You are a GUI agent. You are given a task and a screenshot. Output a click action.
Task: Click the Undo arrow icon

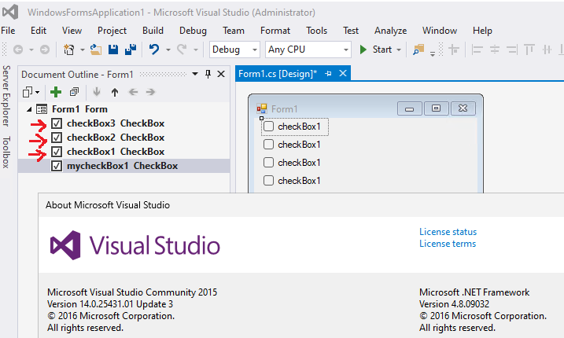tap(154, 50)
